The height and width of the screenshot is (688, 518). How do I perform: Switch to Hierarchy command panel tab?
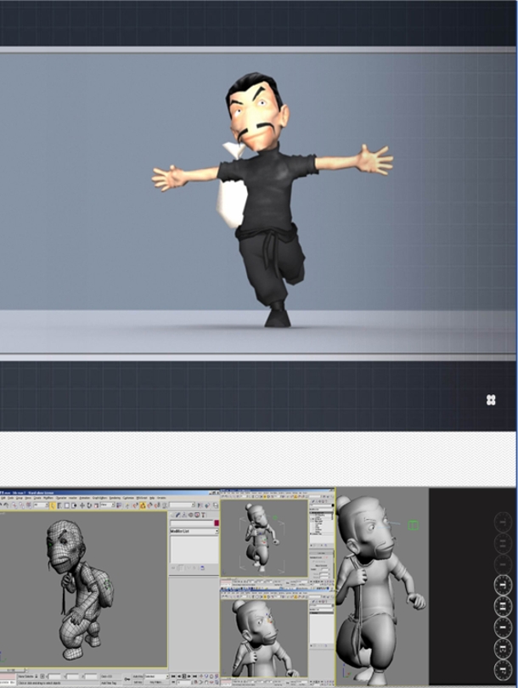(x=184, y=515)
